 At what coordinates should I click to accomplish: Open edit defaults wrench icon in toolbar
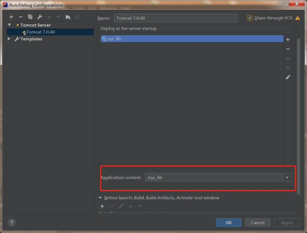[x=40, y=17]
